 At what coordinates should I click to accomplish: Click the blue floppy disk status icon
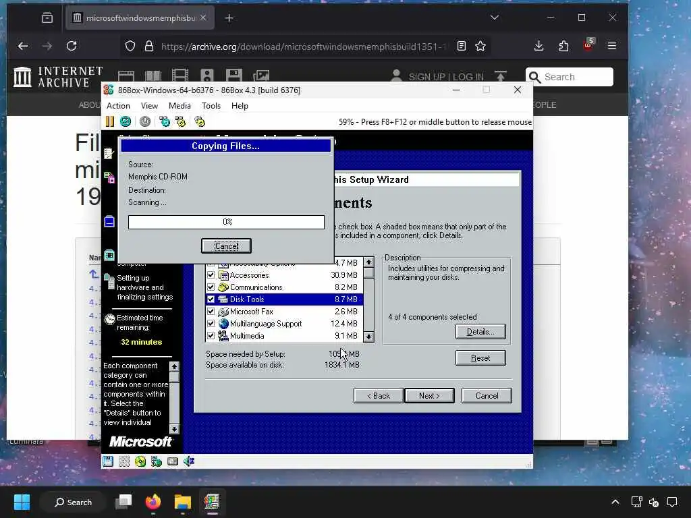tap(108, 461)
